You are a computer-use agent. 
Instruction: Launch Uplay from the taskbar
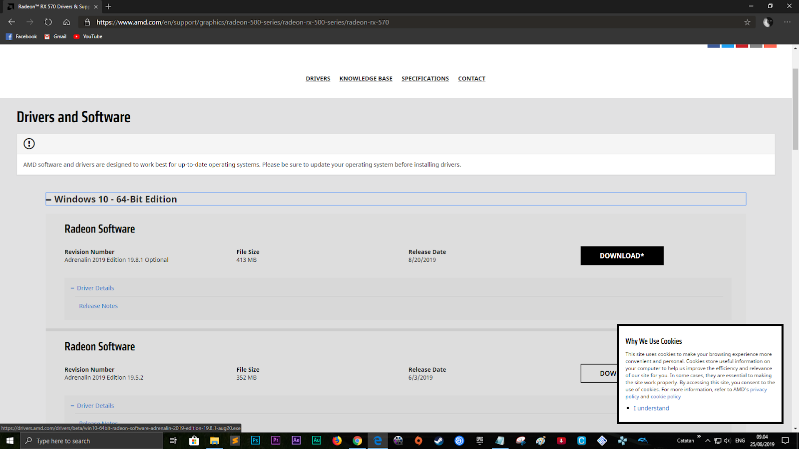459,441
